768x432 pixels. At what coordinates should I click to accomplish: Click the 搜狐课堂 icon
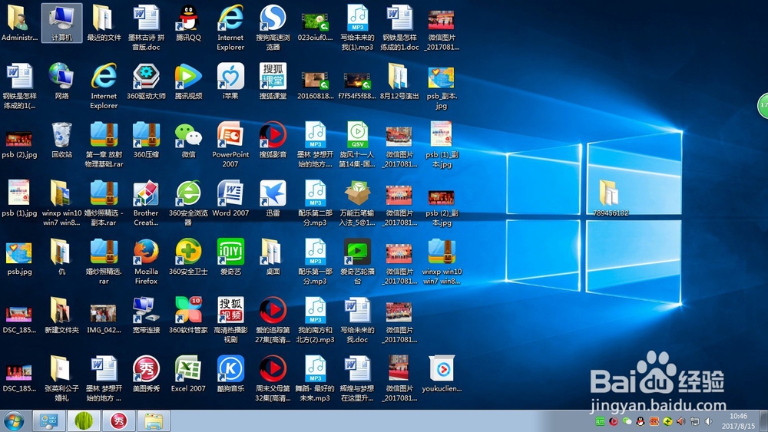click(273, 81)
